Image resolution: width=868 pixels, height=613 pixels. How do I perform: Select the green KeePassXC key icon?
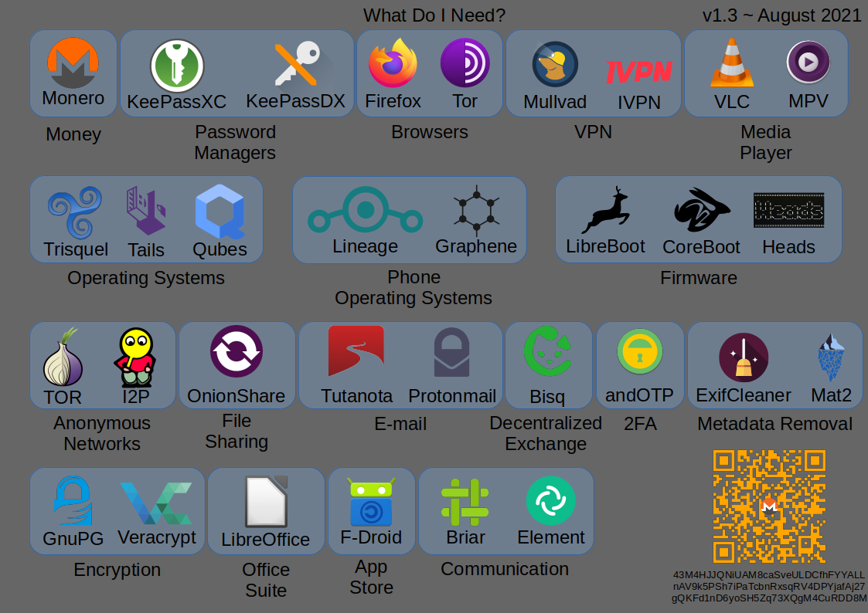(177, 66)
